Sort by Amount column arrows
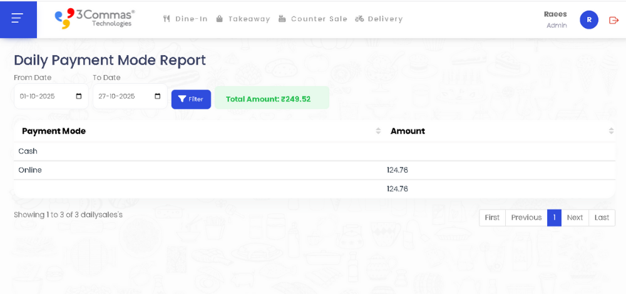The image size is (626, 294). [x=611, y=131]
